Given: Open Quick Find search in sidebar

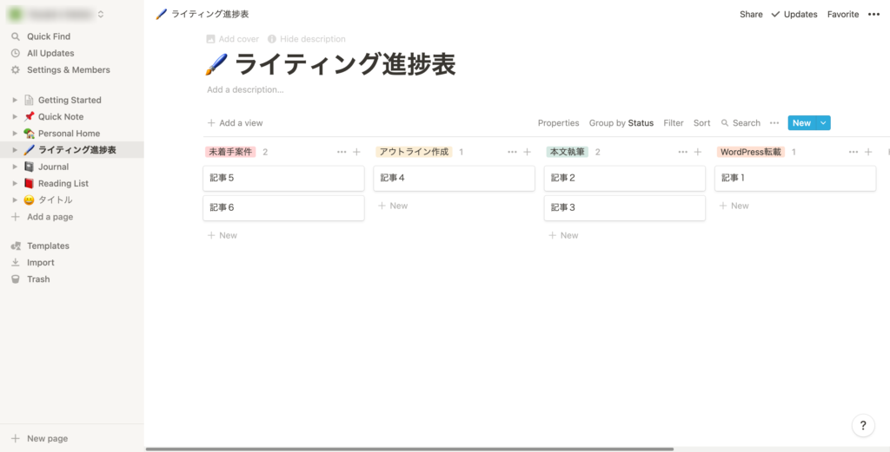Looking at the screenshot, I should (x=71, y=36).
